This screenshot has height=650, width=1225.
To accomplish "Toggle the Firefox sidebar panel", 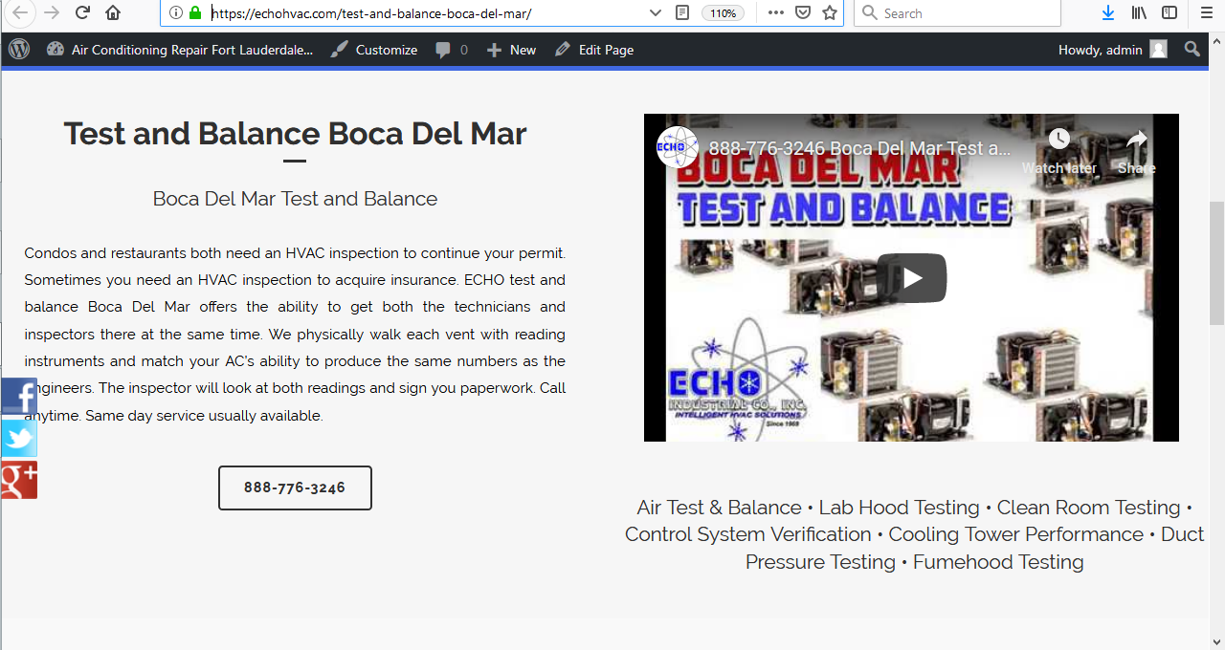I will [x=1169, y=12].
